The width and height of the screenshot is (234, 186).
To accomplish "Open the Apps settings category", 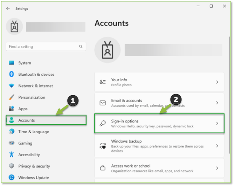I will click(23, 109).
